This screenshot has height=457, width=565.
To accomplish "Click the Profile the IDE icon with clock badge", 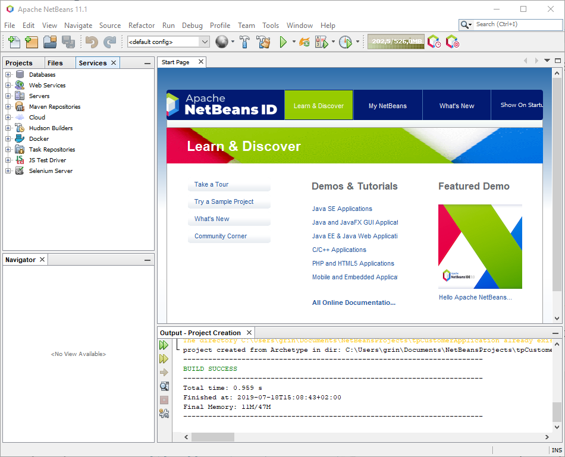I will coord(434,42).
